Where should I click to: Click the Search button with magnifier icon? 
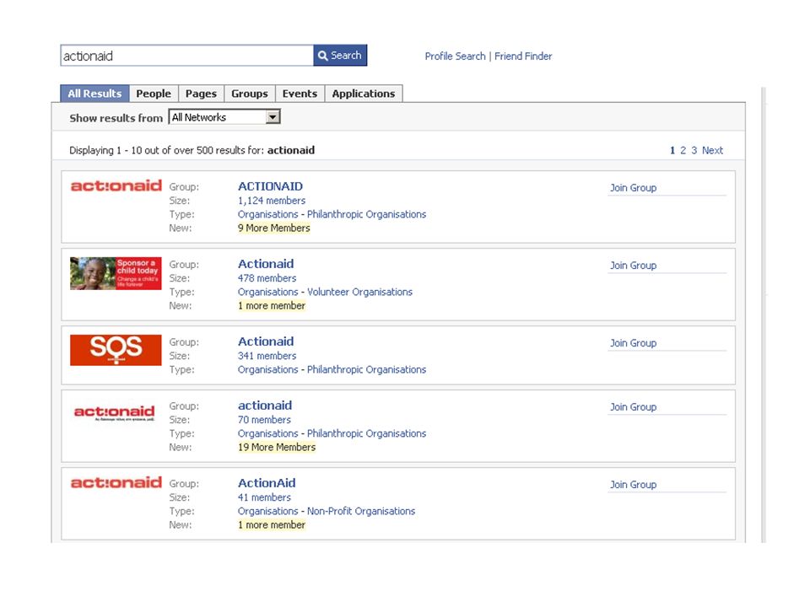pos(340,56)
